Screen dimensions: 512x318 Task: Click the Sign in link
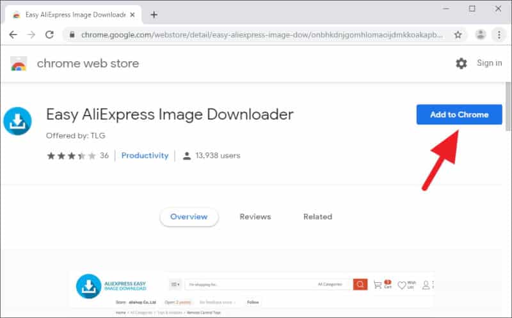[489, 63]
